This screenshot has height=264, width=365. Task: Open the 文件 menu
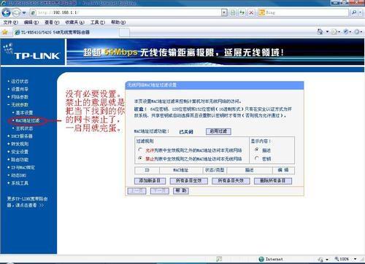(x=10, y=23)
